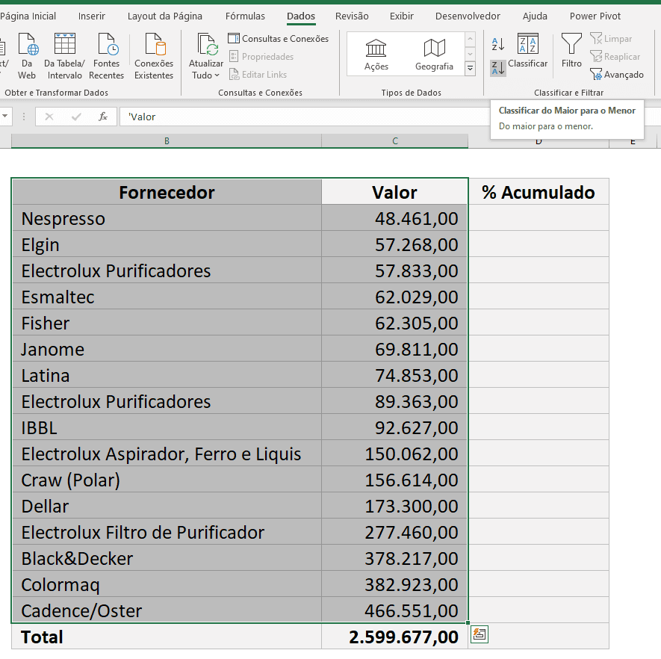Screen dimensions: 661x659
Task: Click the Valor header cell
Action: pos(394,192)
